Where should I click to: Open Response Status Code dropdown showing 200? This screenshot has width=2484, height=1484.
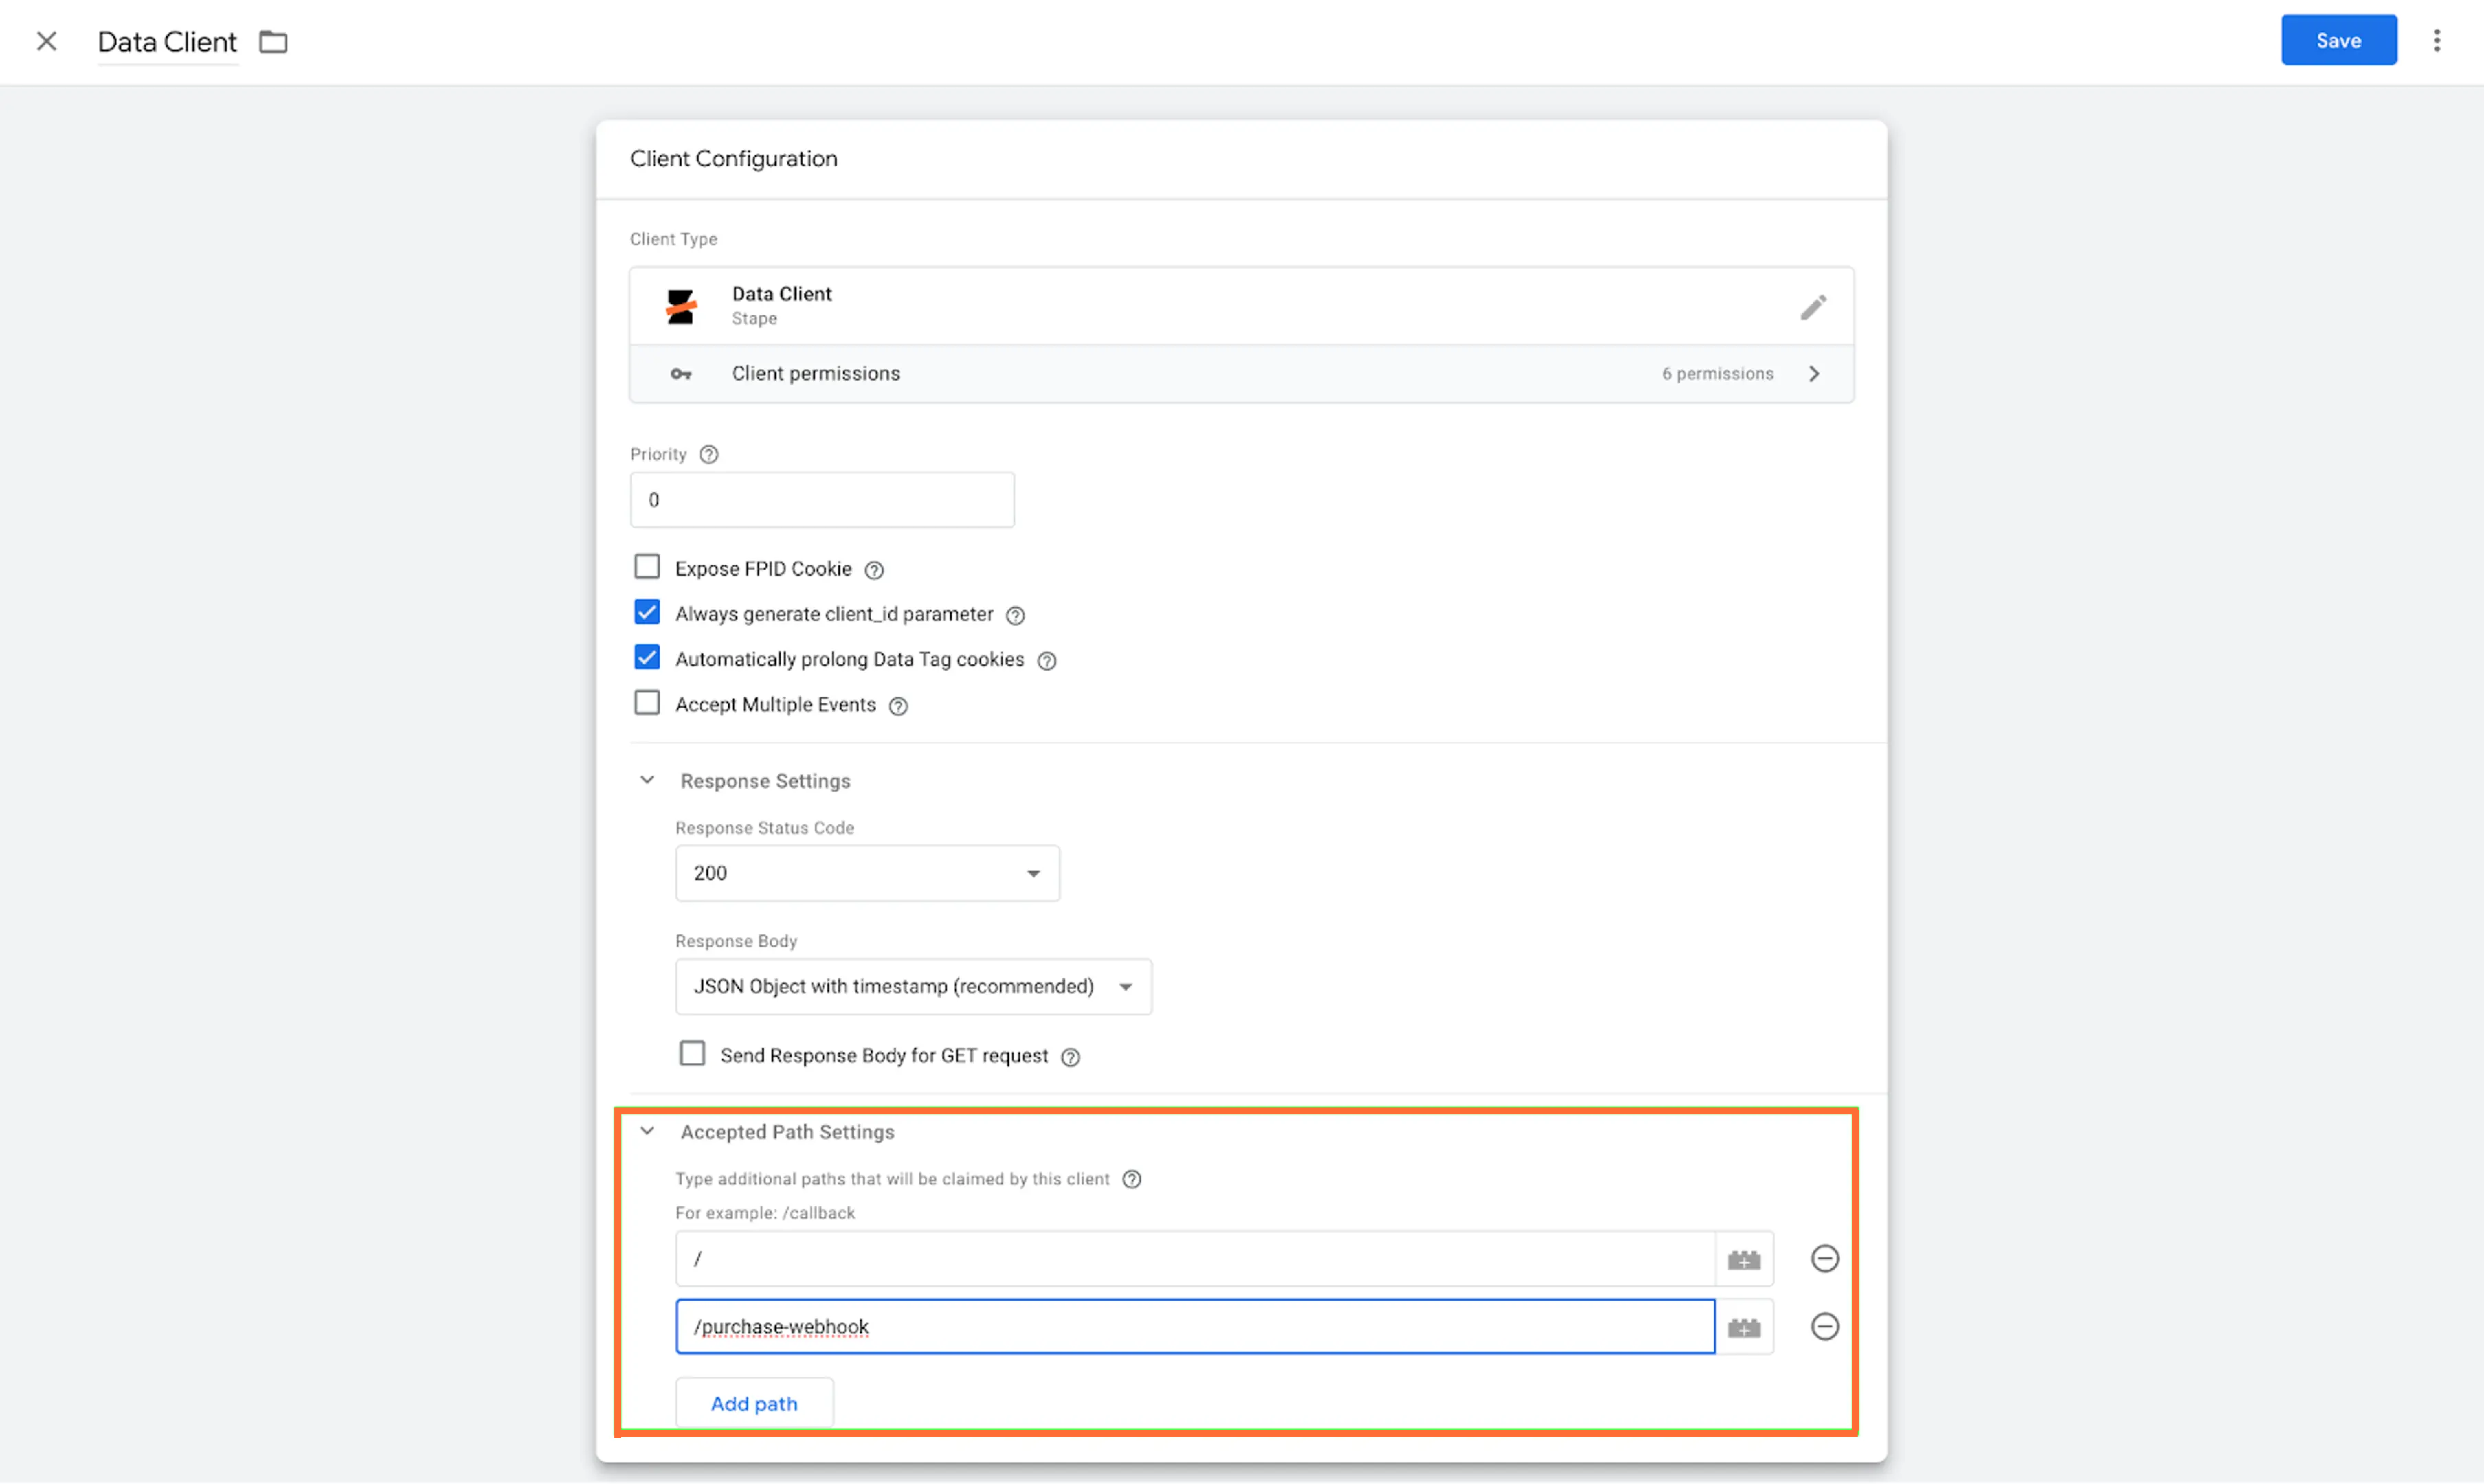coord(867,873)
